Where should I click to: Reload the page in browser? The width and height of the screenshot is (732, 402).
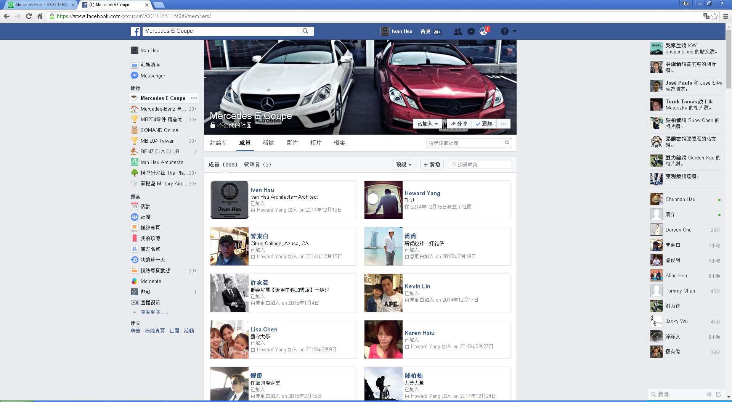[x=29, y=16]
